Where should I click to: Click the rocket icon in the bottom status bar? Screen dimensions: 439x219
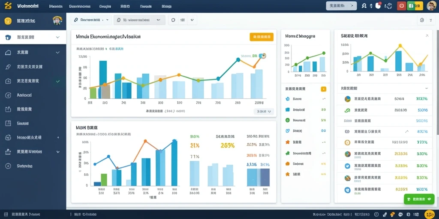pyautogui.click(x=385, y=215)
